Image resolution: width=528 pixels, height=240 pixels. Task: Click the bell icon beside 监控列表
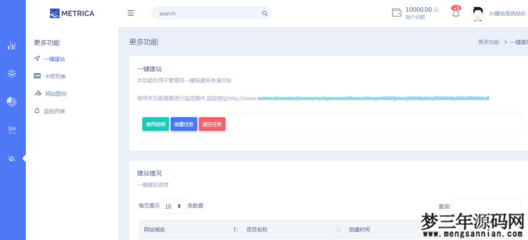coord(37,110)
